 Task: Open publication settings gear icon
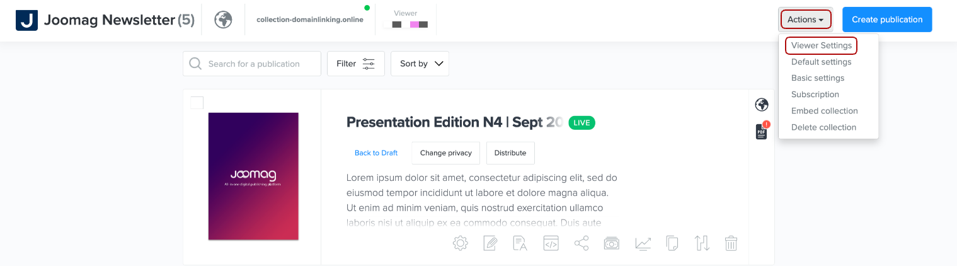pos(461,243)
